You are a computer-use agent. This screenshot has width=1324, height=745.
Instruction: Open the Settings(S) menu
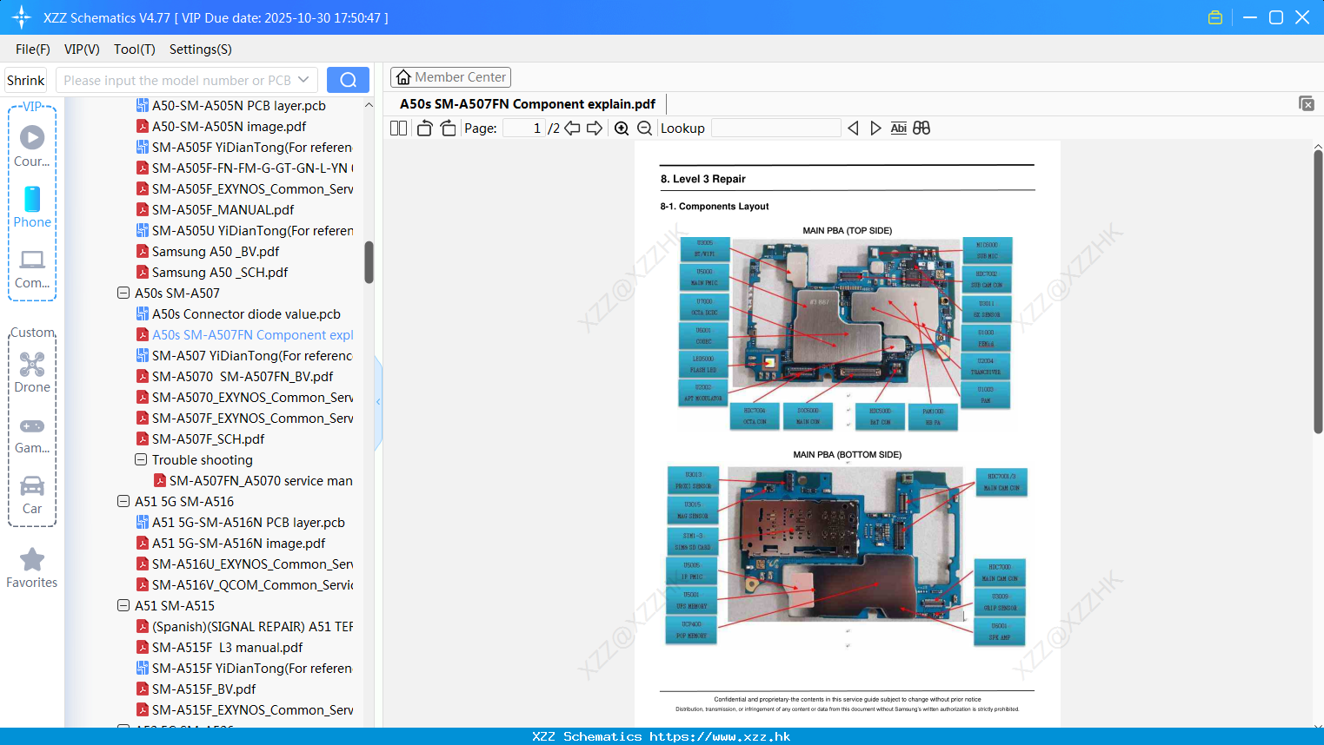pyautogui.click(x=201, y=49)
